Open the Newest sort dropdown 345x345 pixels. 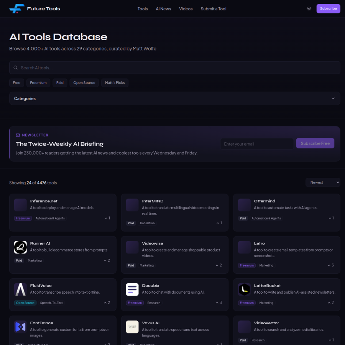click(x=323, y=182)
